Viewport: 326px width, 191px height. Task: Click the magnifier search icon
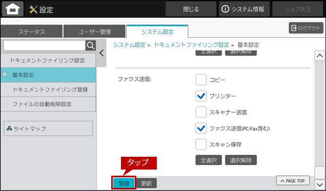click(91, 45)
